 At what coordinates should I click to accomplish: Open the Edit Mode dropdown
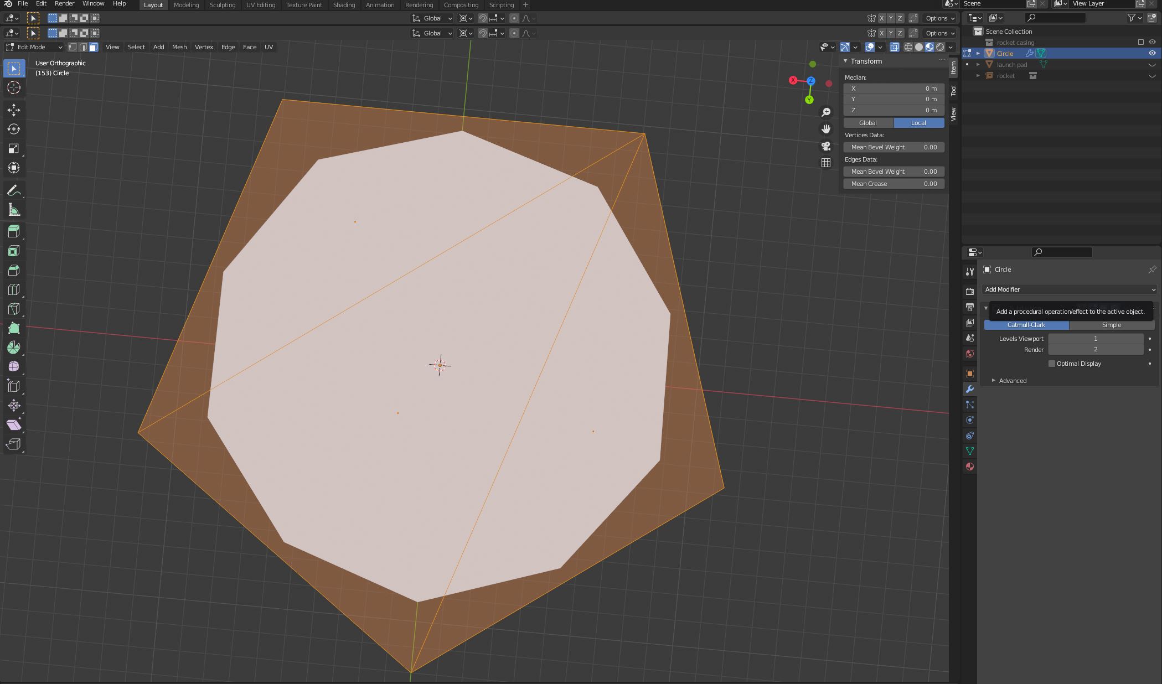coord(34,47)
